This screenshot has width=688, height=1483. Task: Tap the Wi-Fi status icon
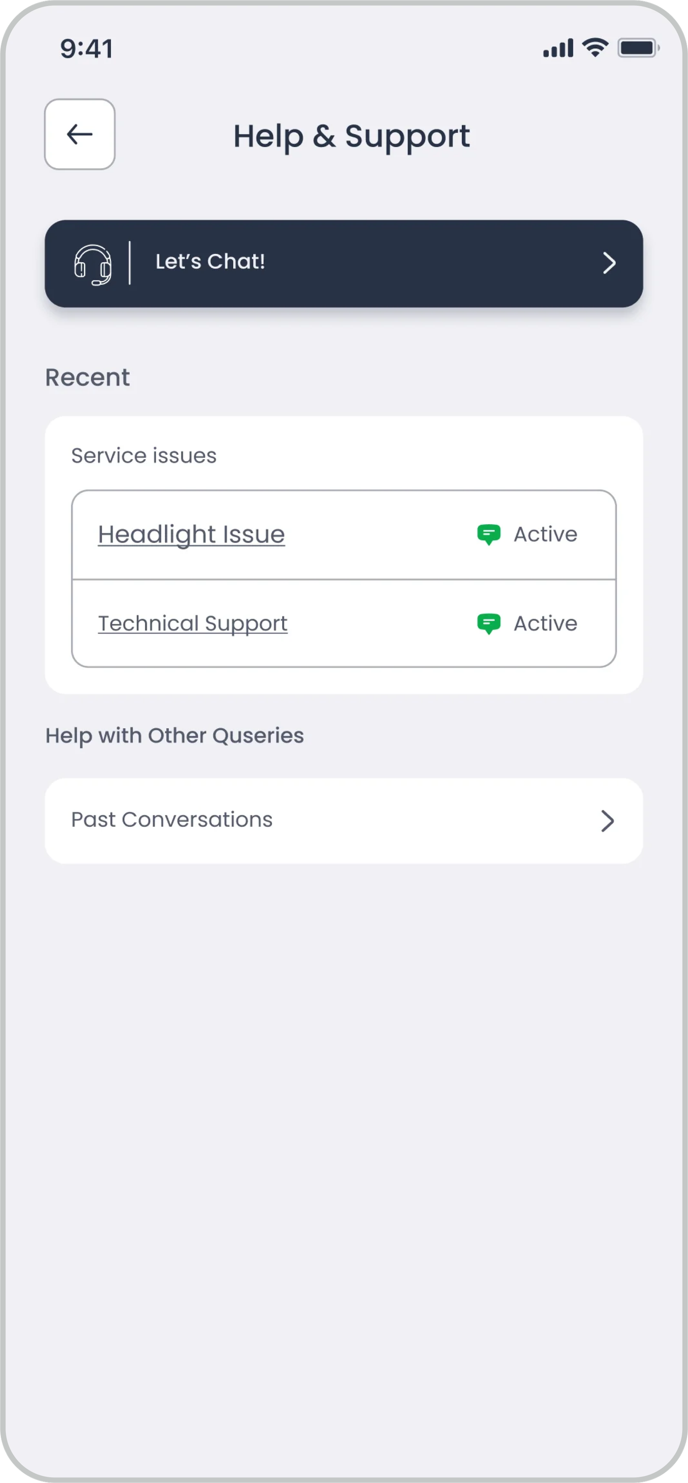pyautogui.click(x=595, y=48)
